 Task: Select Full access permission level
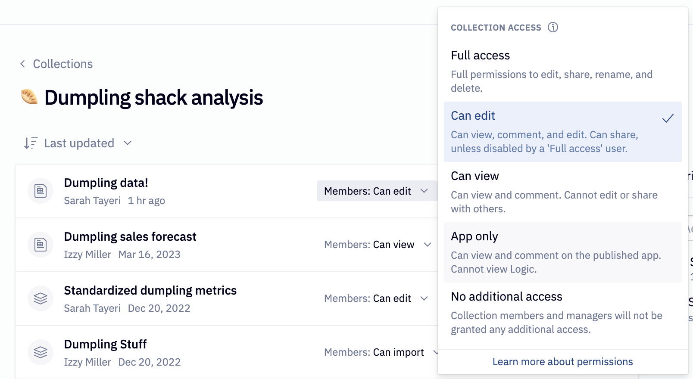point(480,55)
